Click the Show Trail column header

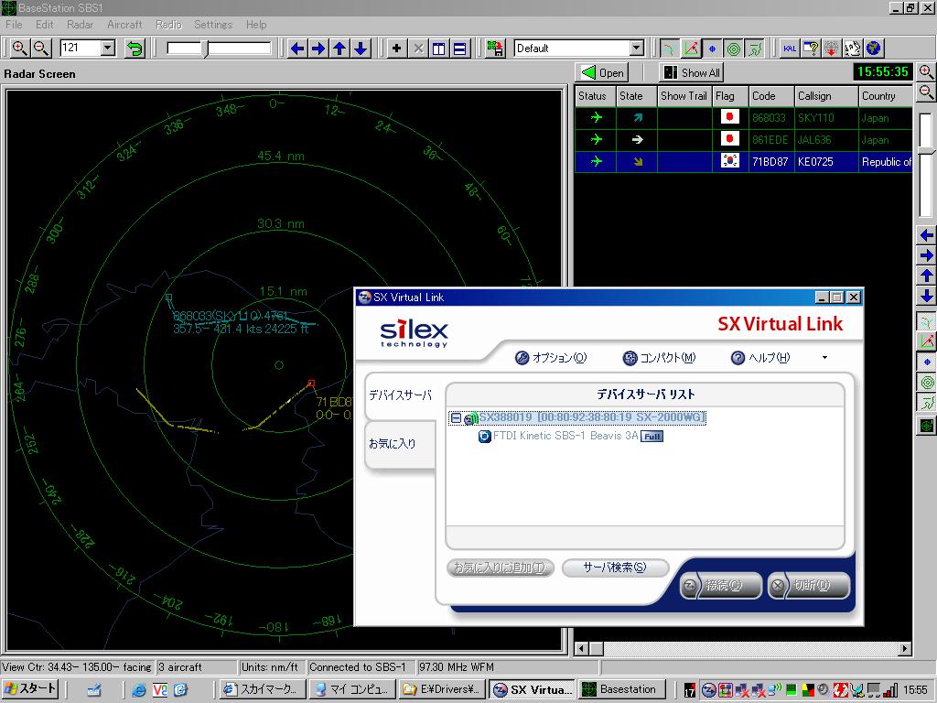tap(684, 96)
